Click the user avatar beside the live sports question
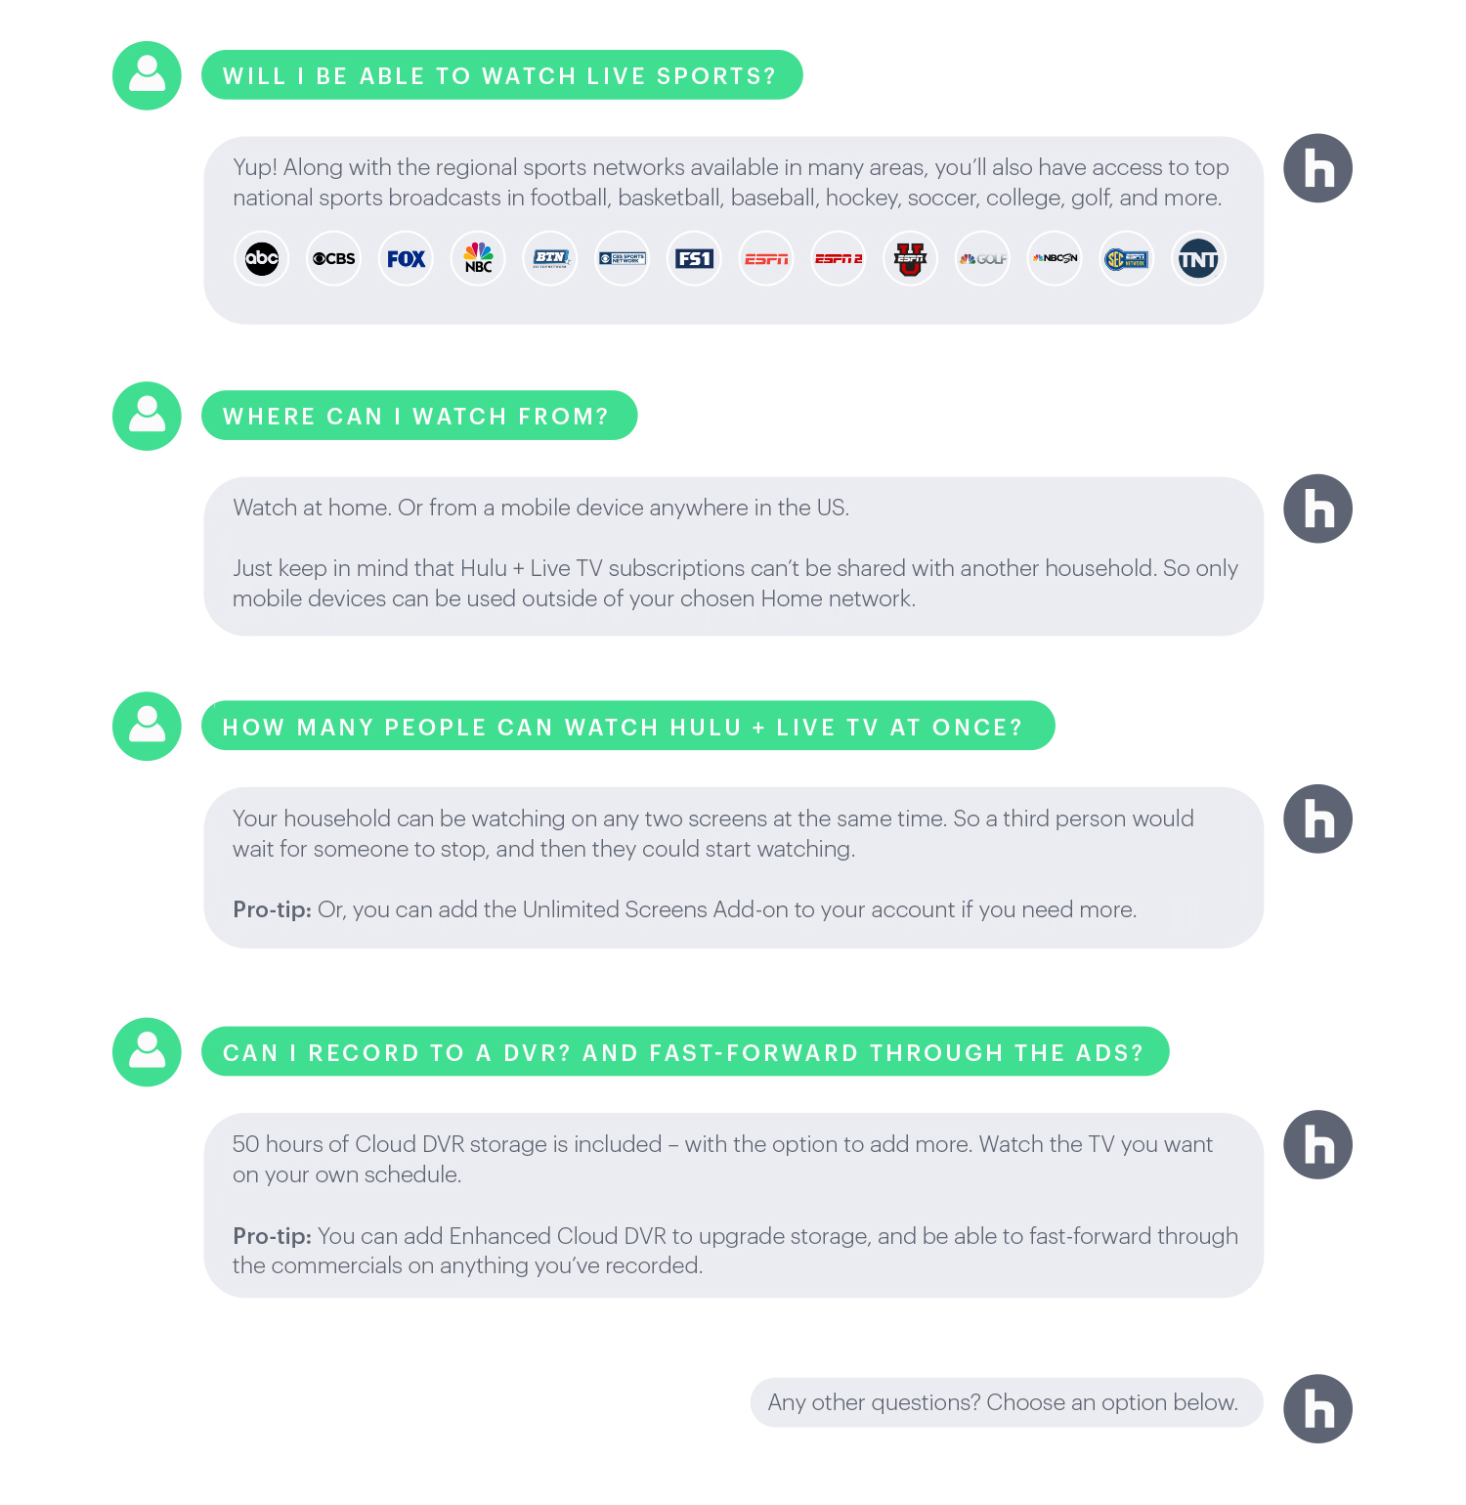 pos(147,75)
